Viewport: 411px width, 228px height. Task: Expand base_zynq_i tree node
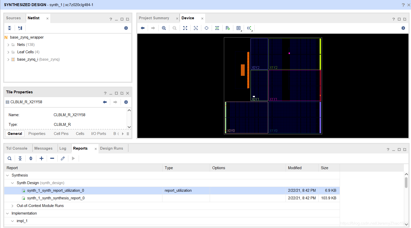[x=8, y=60]
